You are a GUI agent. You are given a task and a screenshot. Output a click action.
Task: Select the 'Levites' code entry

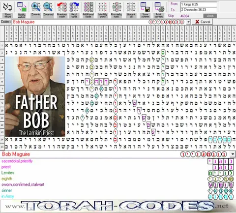(7, 173)
